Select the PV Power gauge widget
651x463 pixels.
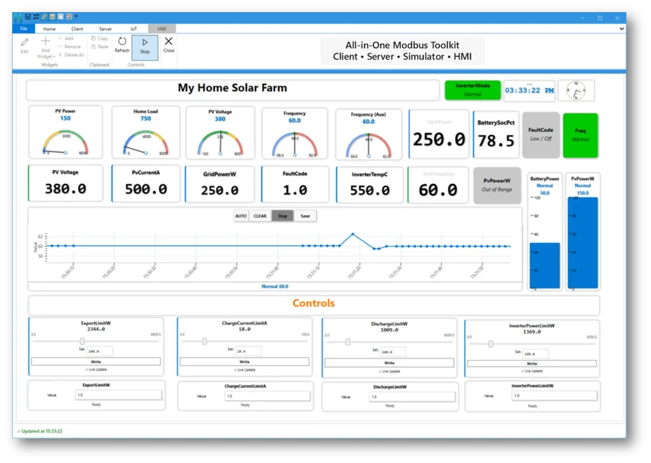pyautogui.click(x=65, y=132)
